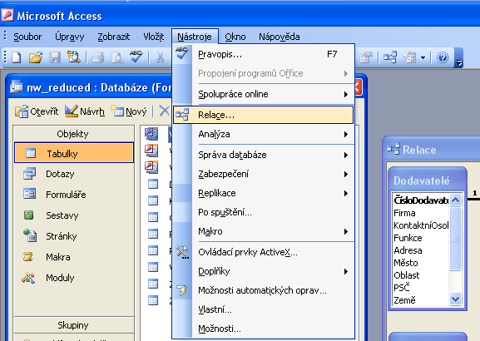The width and height of the screenshot is (480, 341).
Task: Click the Cut scissors toolbar icon
Action: pyautogui.click(x=160, y=57)
